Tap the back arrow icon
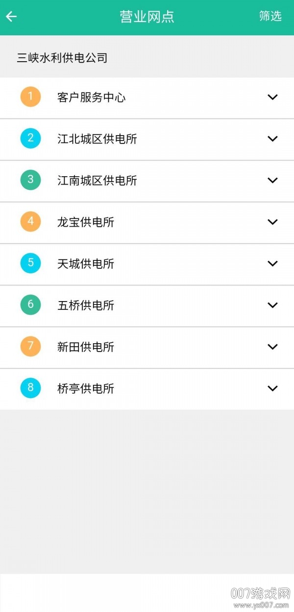The height and width of the screenshot is (612, 294). [x=11, y=17]
